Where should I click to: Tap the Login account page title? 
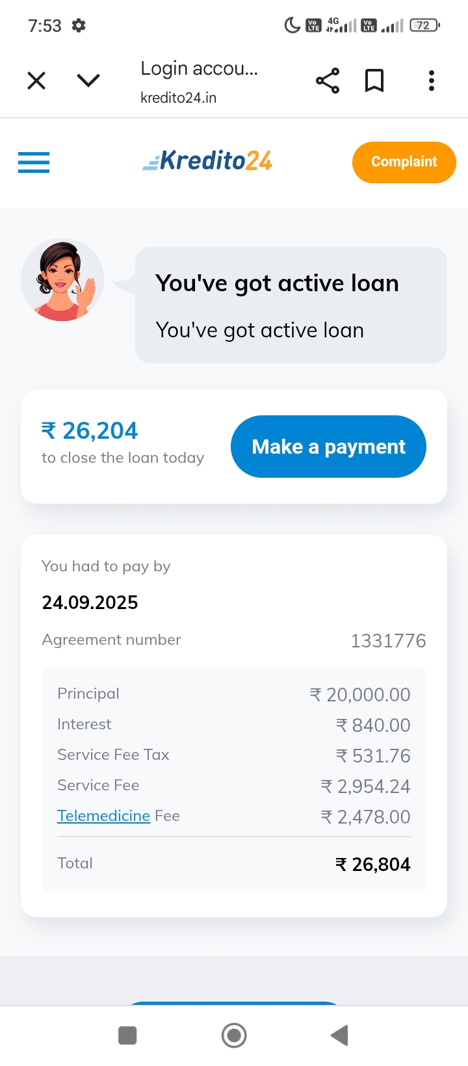tap(199, 68)
